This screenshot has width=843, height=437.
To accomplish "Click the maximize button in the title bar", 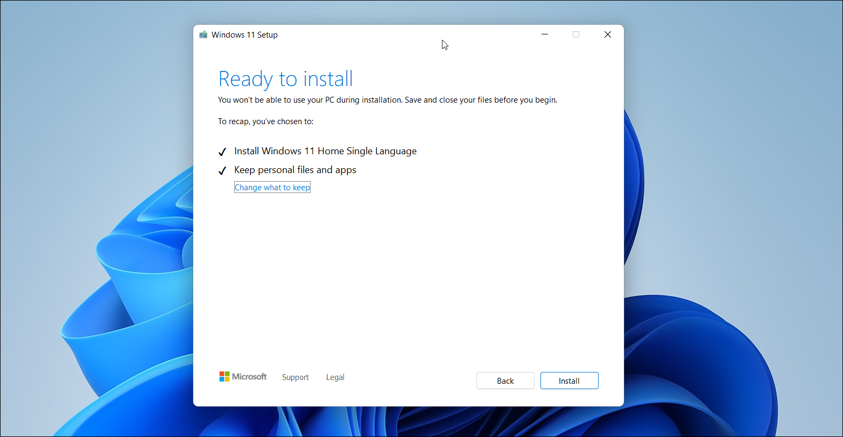I will pyautogui.click(x=576, y=34).
